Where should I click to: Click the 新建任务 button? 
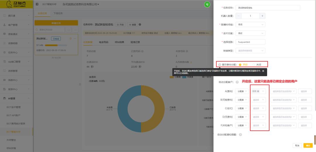[56, 23]
